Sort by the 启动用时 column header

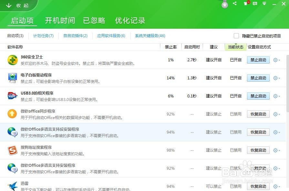pos(192,47)
